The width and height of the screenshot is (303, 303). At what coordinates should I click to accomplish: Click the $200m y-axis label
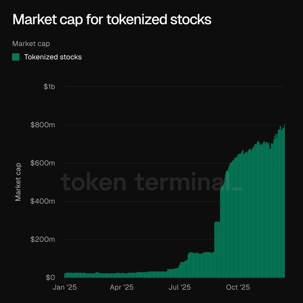[x=43, y=240]
